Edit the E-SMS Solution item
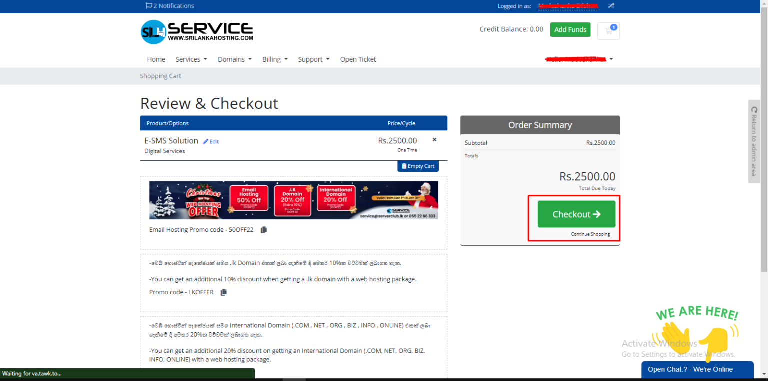Screen dimensions: 768x381 [211, 142]
